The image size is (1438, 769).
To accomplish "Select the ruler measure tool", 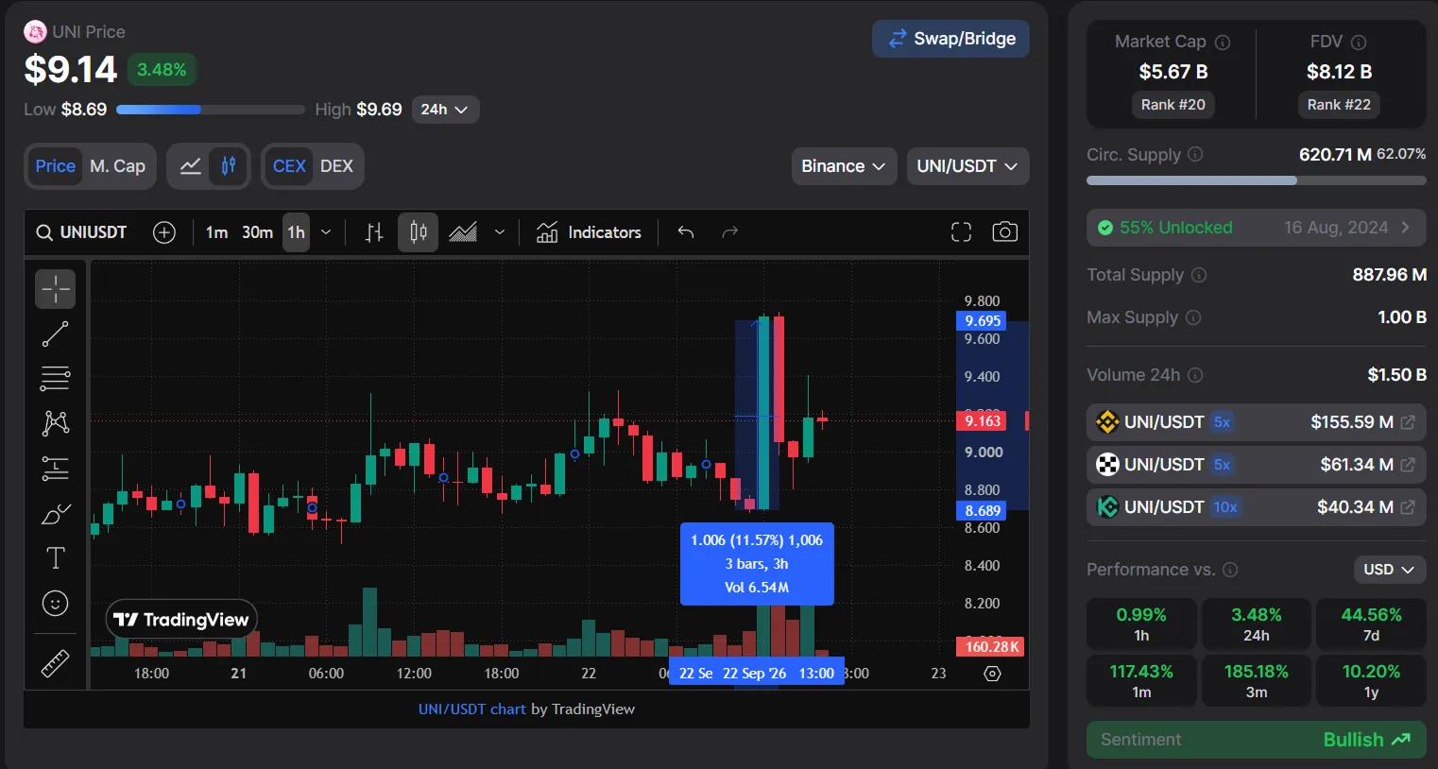I will pyautogui.click(x=55, y=663).
